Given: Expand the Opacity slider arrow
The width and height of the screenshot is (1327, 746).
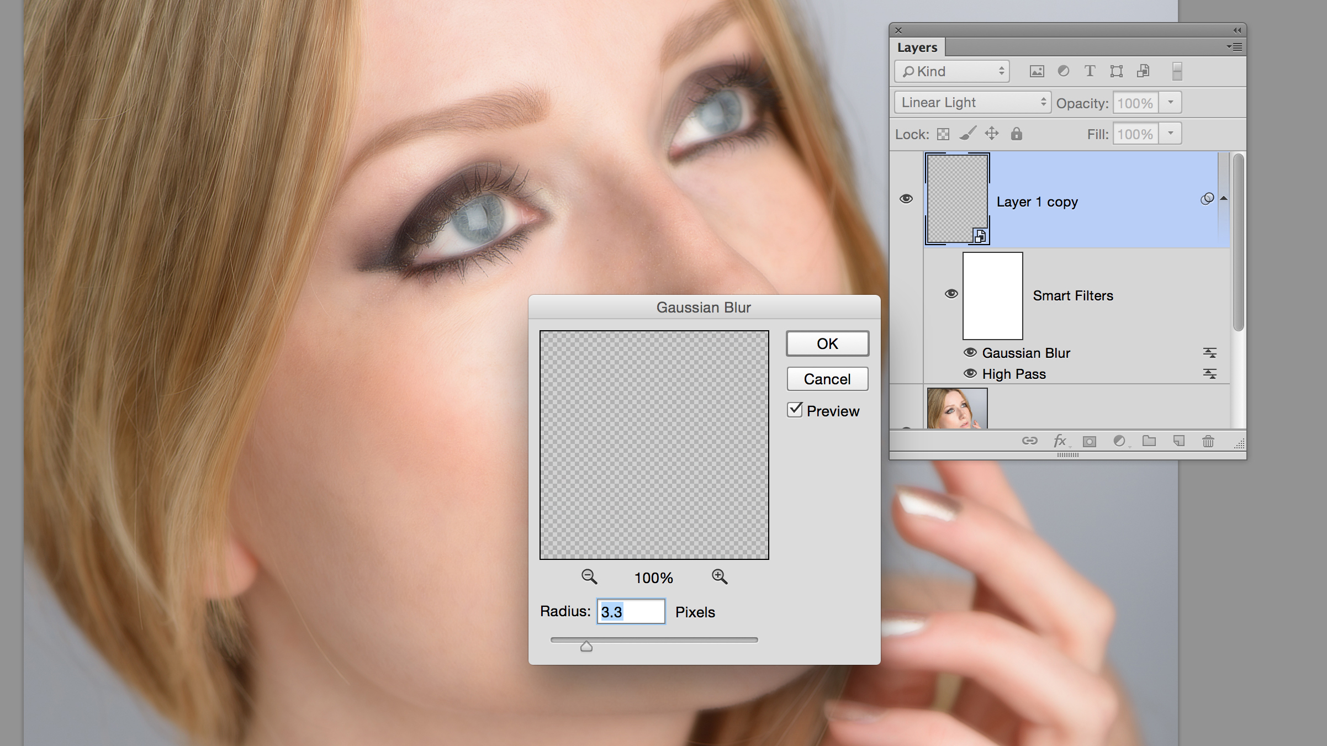Looking at the screenshot, I should click(x=1170, y=103).
